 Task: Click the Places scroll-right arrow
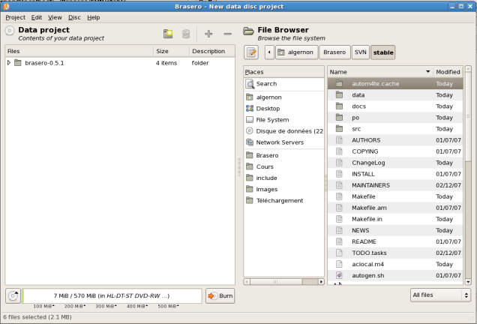pos(321,282)
